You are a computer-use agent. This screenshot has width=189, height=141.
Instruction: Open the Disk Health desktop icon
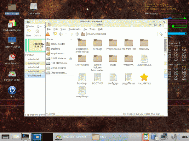coord(34,8)
